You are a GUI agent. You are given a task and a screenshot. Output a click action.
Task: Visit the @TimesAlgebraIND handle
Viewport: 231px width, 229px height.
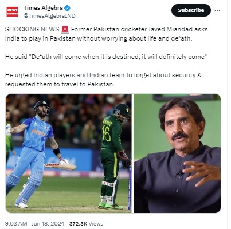point(49,15)
